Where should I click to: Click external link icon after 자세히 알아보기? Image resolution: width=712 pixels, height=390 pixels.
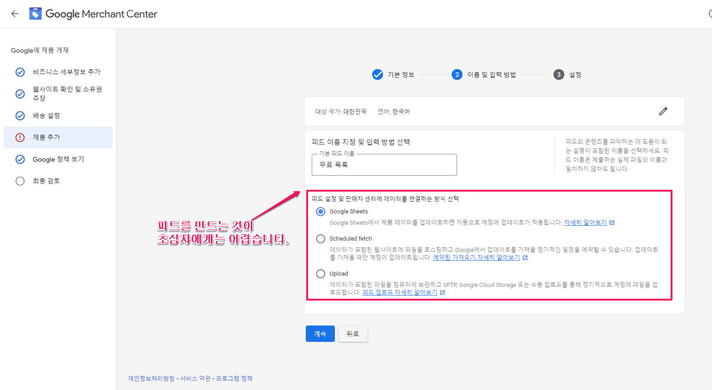612,222
